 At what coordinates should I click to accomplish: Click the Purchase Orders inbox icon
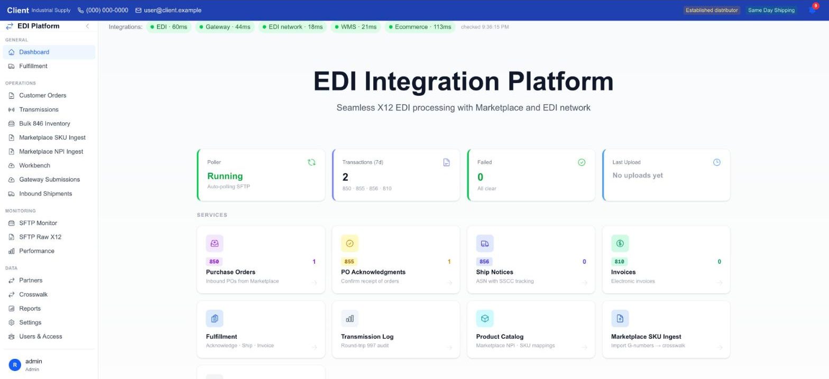pos(215,243)
